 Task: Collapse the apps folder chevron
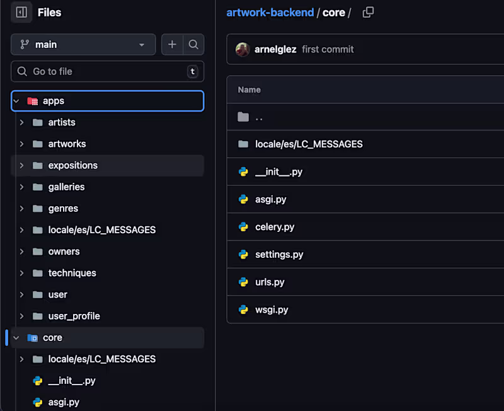tap(17, 101)
